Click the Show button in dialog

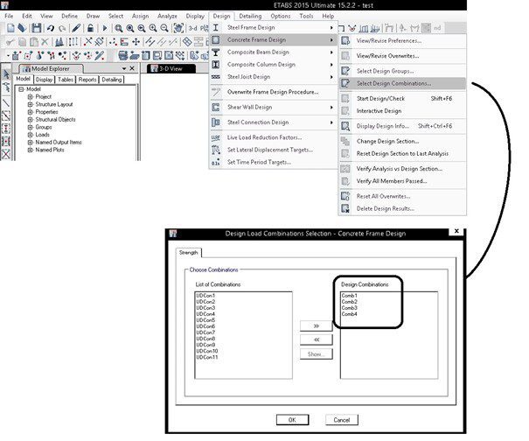[x=317, y=354]
